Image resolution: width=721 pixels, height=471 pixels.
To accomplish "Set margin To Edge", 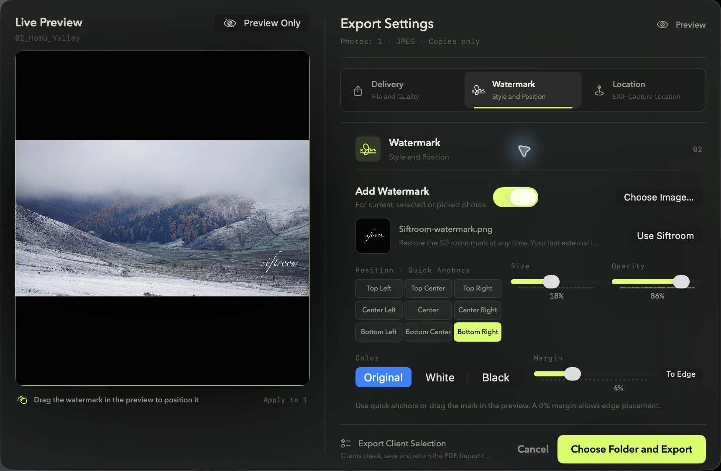I will click(681, 374).
